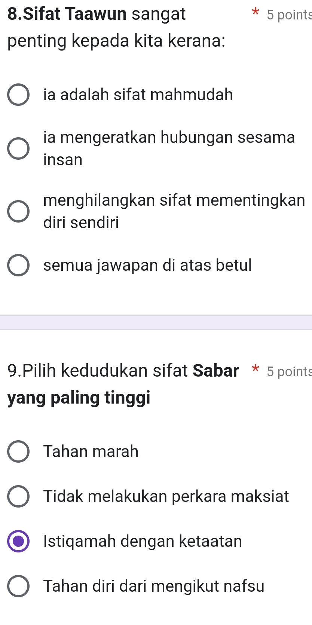This screenshot has height=625, width=312.
Task: Choose "ia mengeratkan hubungan sesama insan"
Action: 18,148
